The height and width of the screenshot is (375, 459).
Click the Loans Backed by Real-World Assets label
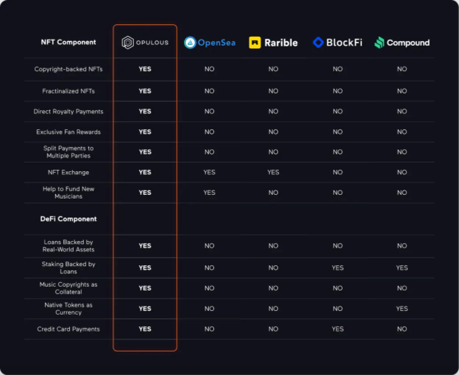click(69, 246)
